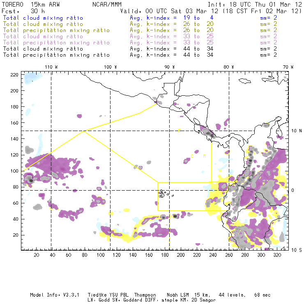Click the olive 'Total cloud mixing ratio' legend entry
This screenshot has height=304, width=304.
43,24
